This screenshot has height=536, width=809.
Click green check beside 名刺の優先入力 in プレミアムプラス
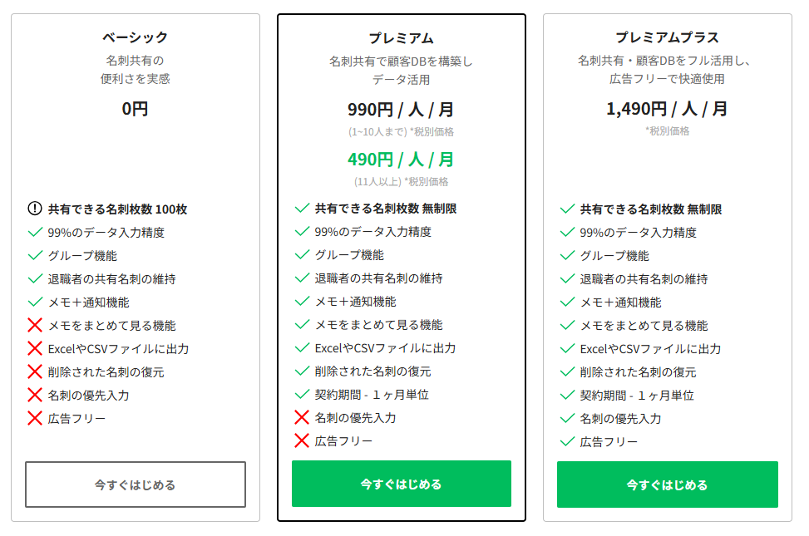567,418
